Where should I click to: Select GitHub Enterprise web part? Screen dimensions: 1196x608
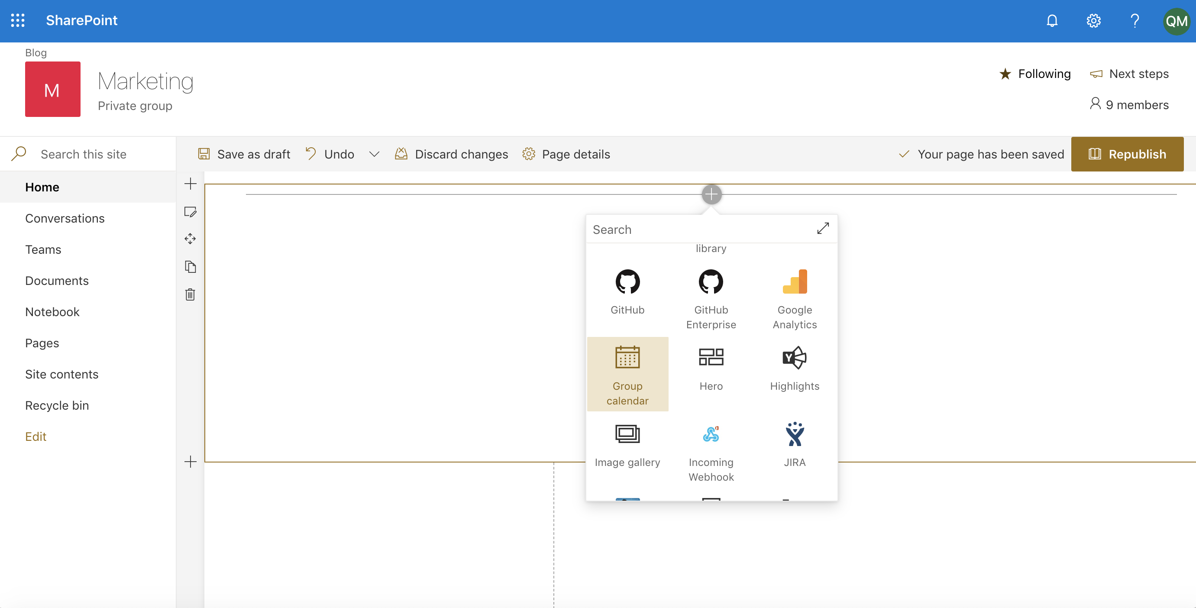tap(711, 297)
